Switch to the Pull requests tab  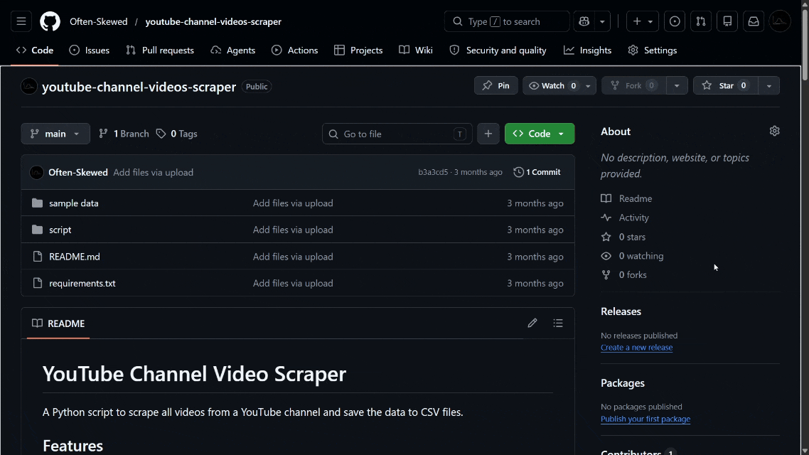pyautogui.click(x=160, y=50)
